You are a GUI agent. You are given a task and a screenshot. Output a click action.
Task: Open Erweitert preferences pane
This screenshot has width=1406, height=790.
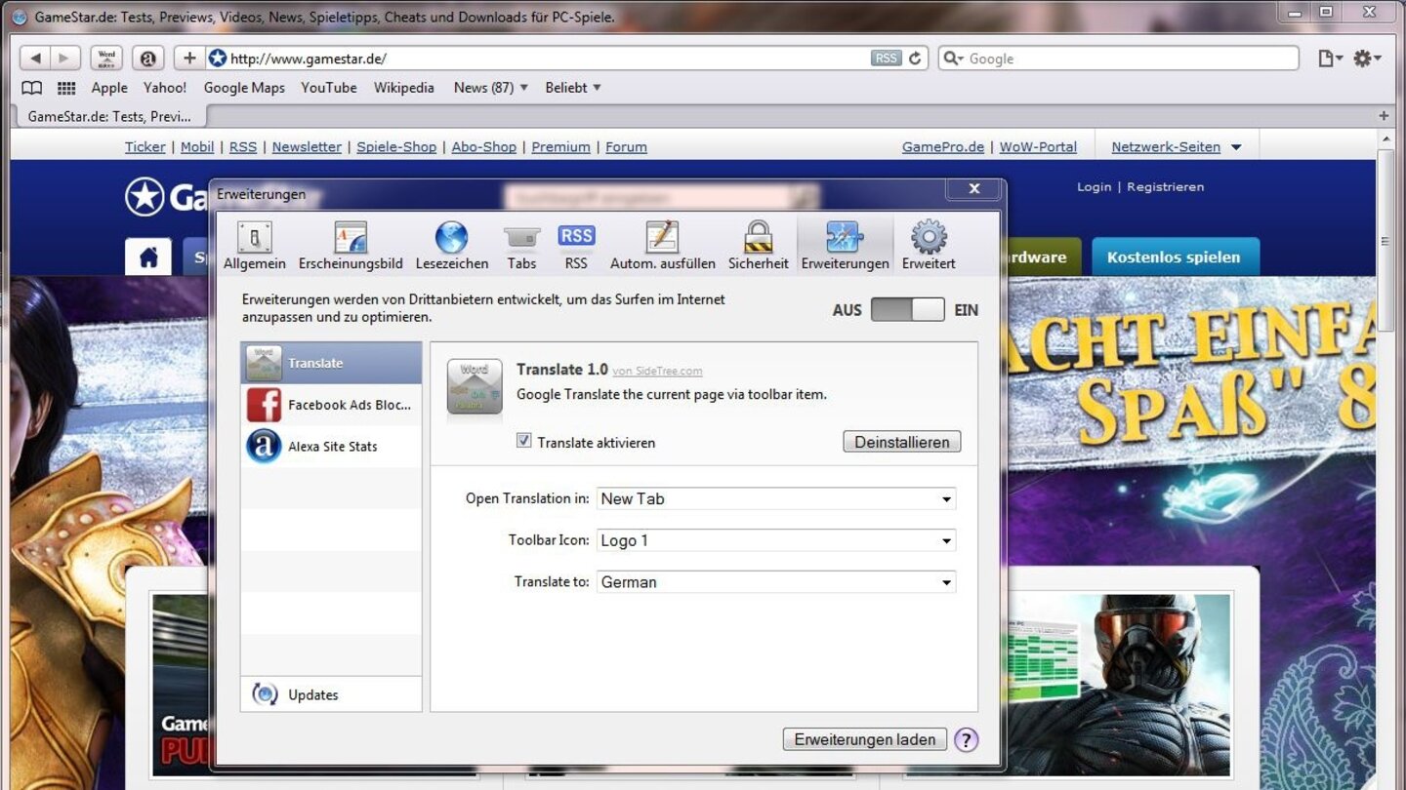929,245
